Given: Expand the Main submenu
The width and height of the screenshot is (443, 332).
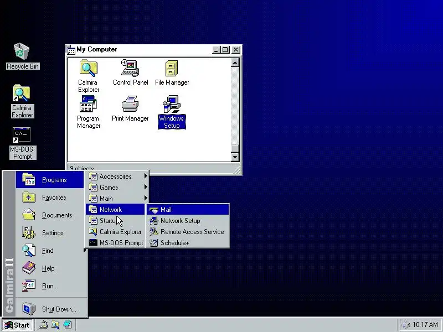Looking at the screenshot, I should [x=117, y=199].
